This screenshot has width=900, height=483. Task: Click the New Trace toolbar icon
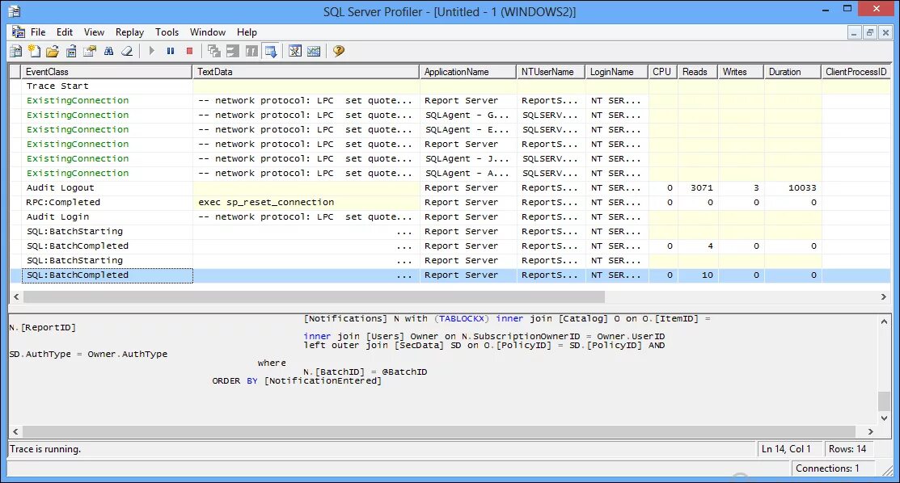16,51
